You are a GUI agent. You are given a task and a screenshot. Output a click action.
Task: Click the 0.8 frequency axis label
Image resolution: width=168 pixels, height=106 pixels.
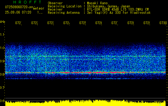2,74
